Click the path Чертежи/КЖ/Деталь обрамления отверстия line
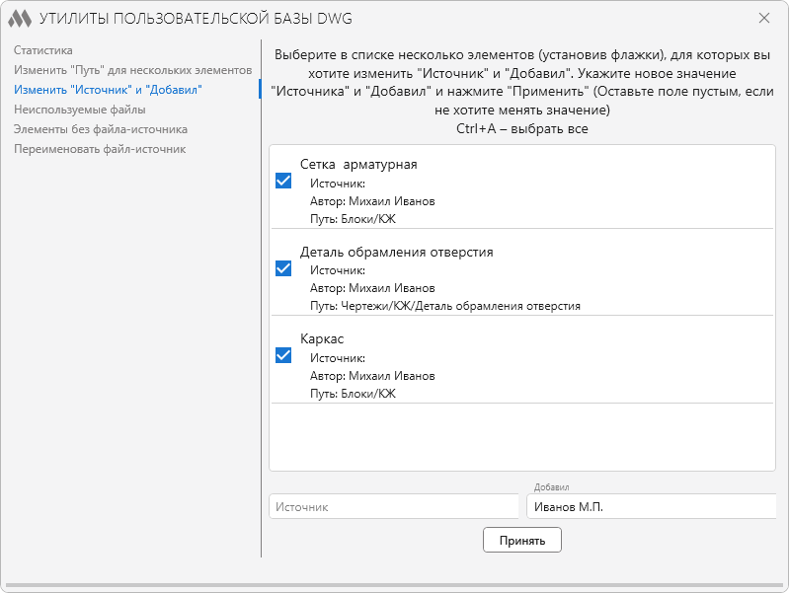 [445, 306]
